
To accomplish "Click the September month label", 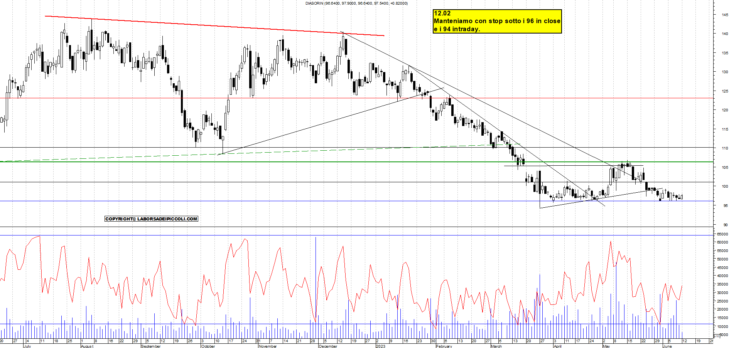I will click(x=151, y=346).
